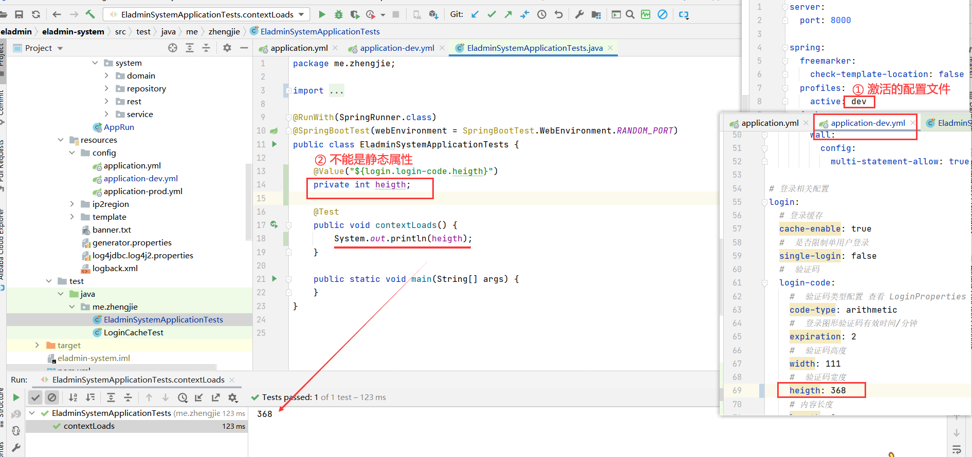Rerun tests with the Run panel green arrow
This screenshot has width=972, height=457.
tap(16, 397)
